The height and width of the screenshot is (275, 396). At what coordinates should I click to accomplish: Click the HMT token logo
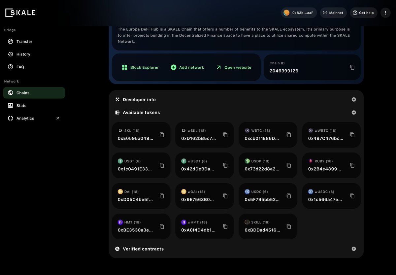point(120,222)
